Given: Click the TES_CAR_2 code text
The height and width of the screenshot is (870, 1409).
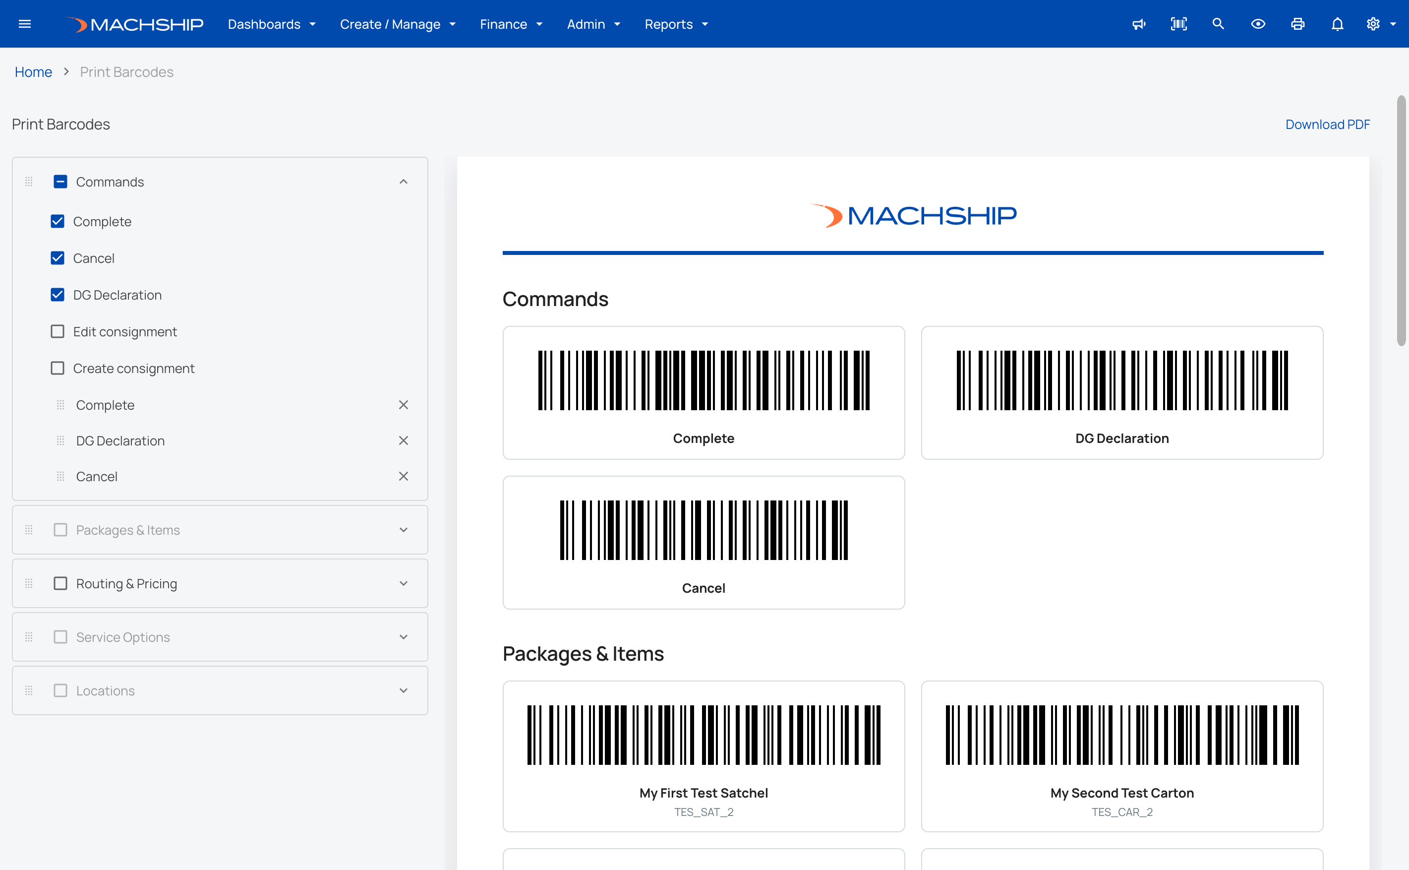Looking at the screenshot, I should coord(1122,812).
